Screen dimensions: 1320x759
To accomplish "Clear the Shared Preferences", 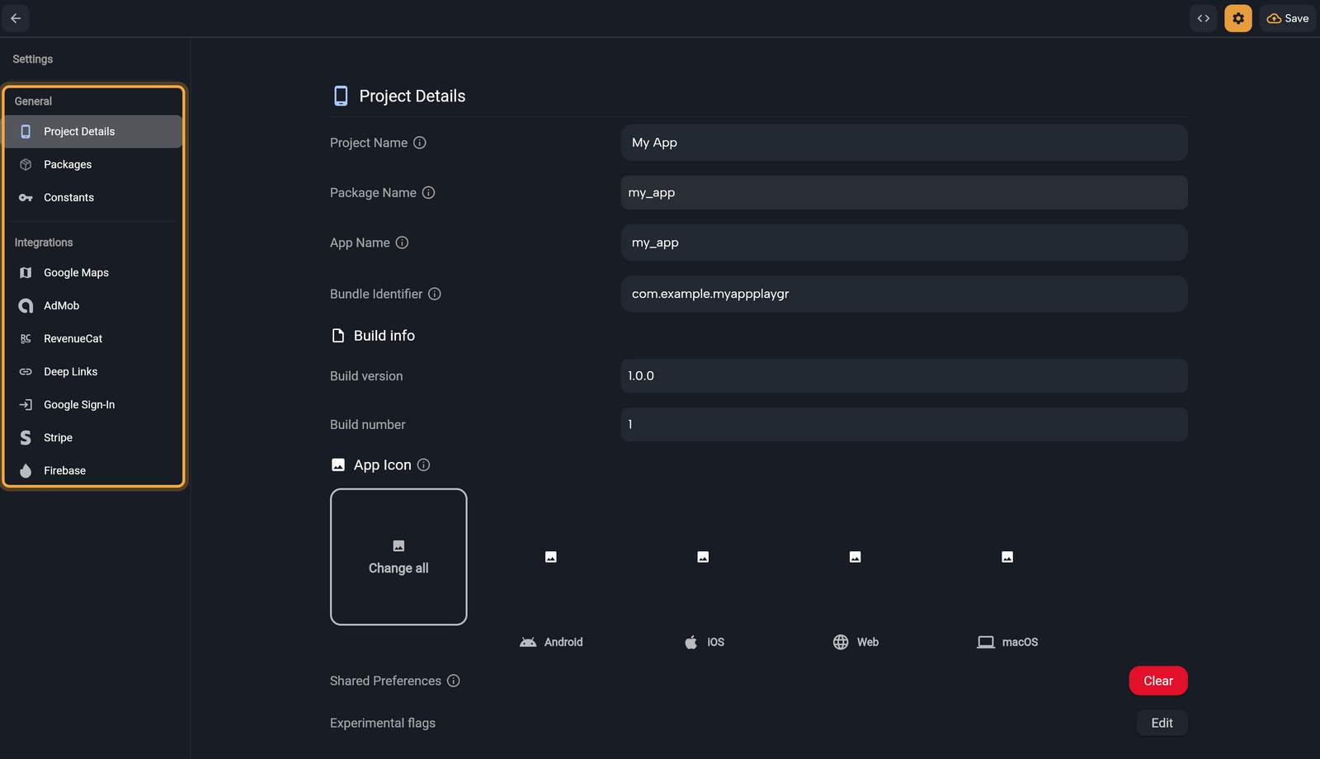I will [x=1158, y=681].
